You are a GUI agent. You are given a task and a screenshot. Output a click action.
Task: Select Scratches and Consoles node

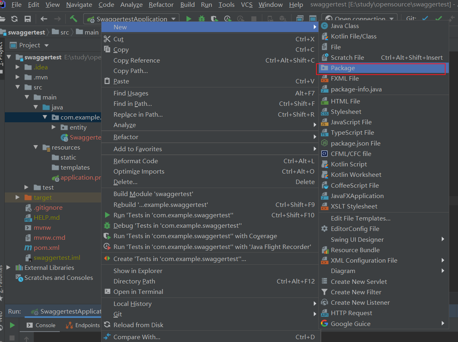(59, 278)
